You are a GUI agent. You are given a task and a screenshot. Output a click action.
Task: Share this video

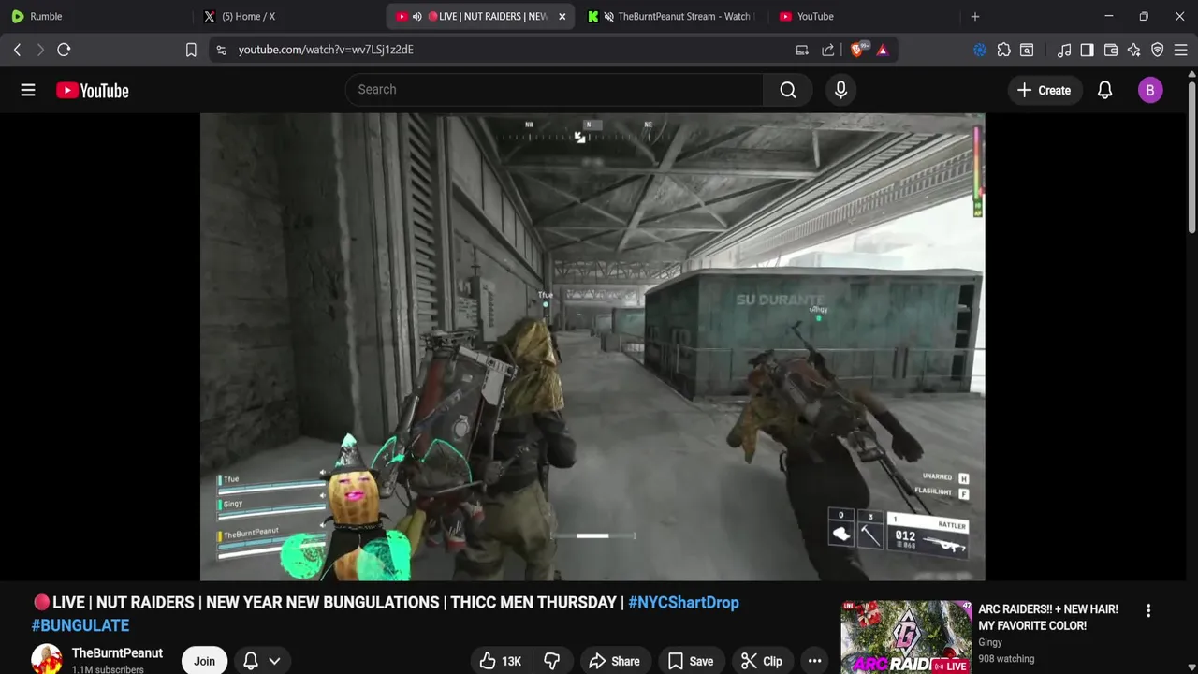[614, 661]
